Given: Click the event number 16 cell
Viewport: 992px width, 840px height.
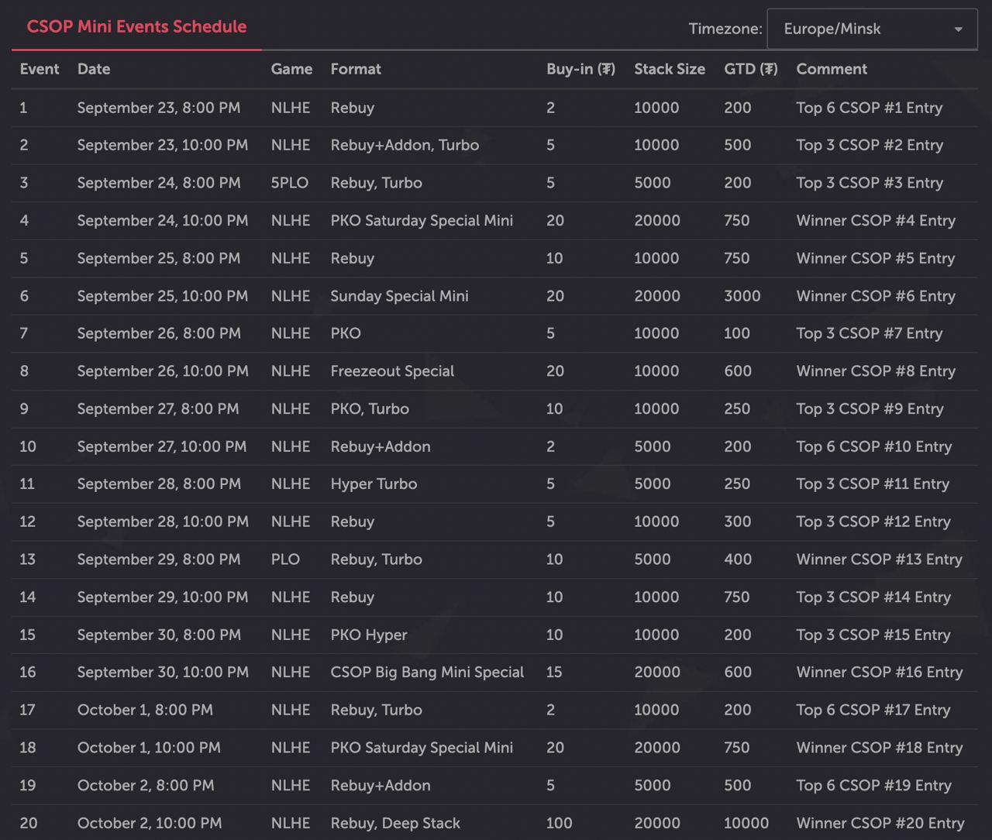Looking at the screenshot, I should pyautogui.click(x=28, y=672).
